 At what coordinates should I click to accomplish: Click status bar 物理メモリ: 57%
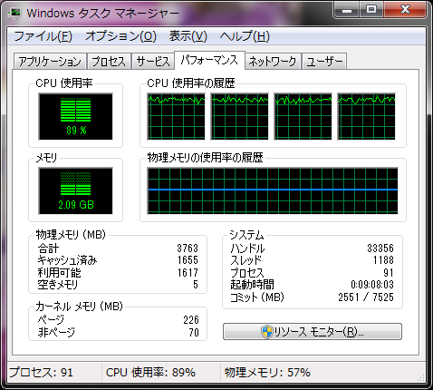pos(267,373)
